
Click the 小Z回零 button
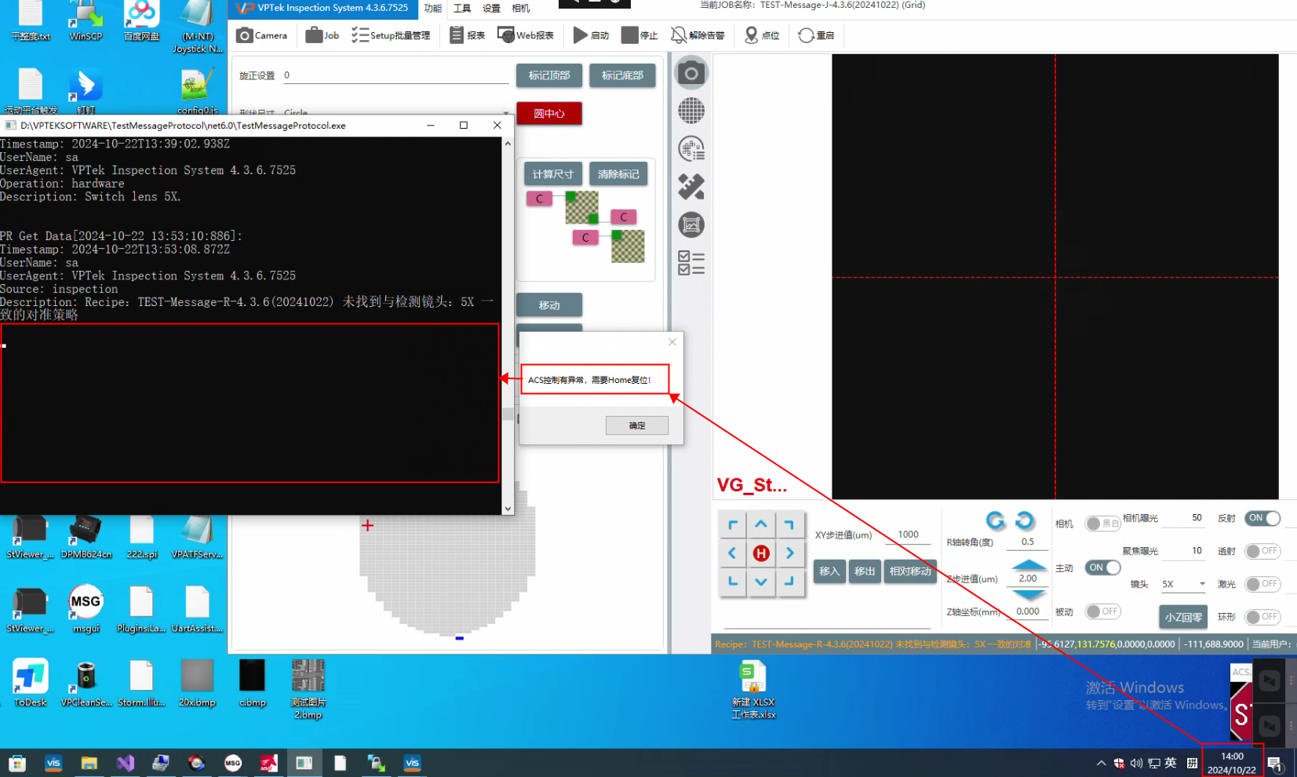1183,617
